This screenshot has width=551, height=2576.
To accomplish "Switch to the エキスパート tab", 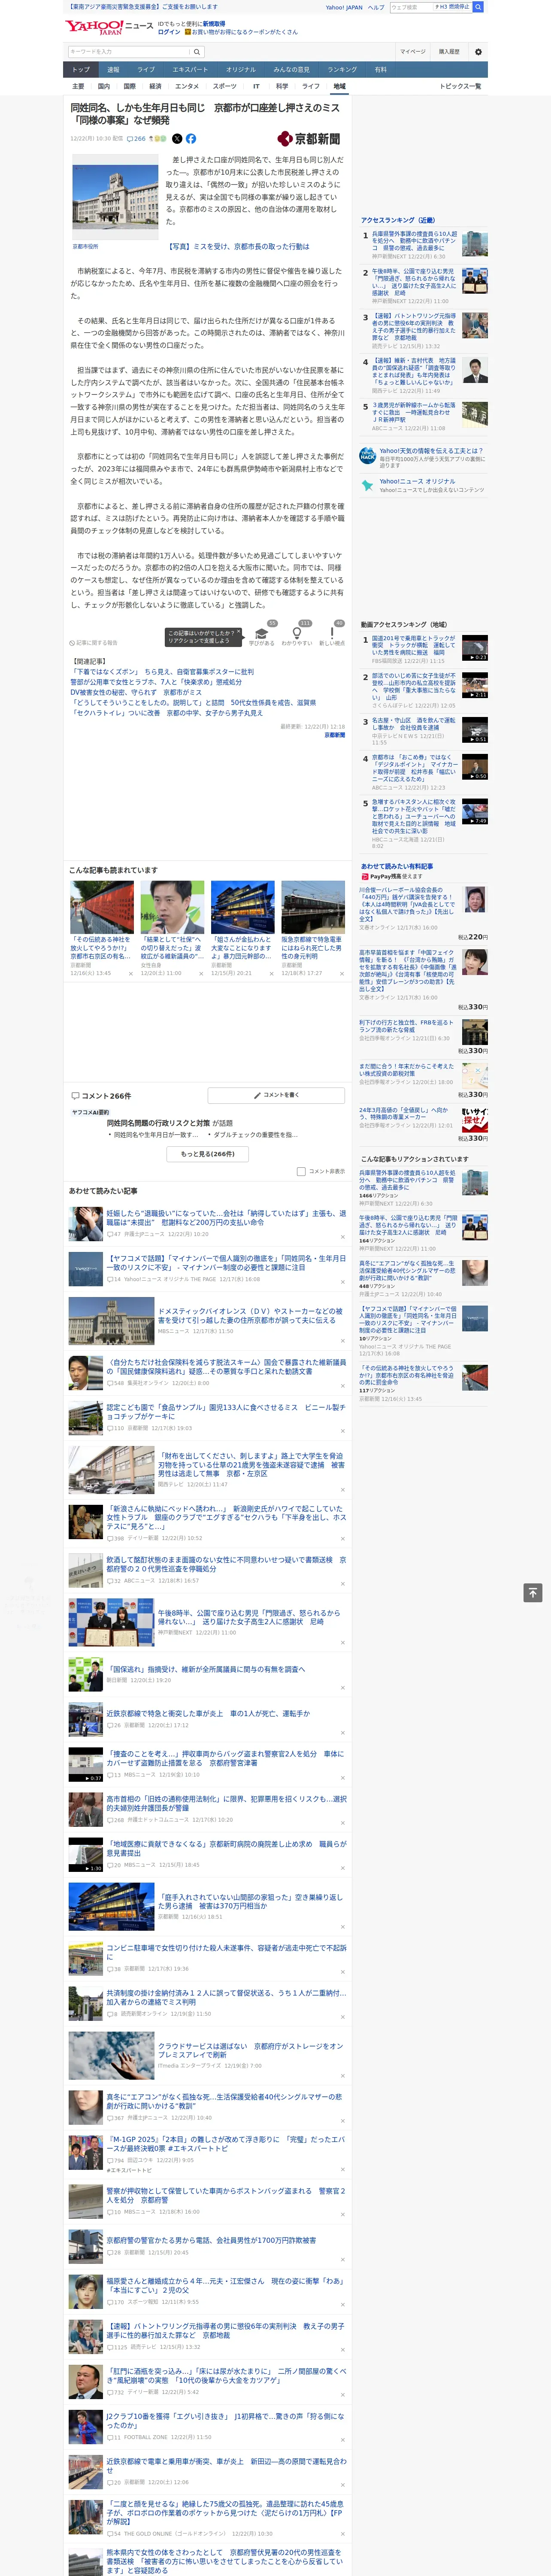I will 190,70.
